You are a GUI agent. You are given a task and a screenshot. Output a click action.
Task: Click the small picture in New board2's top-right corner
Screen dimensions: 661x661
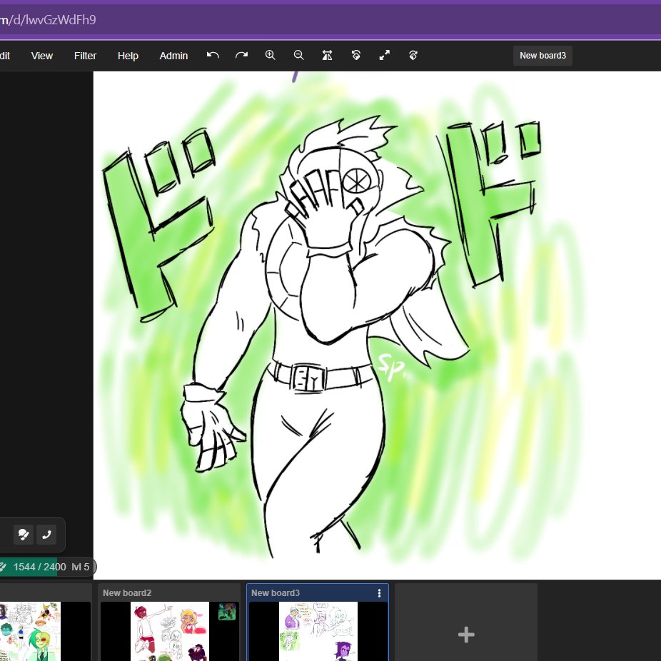coord(227,612)
